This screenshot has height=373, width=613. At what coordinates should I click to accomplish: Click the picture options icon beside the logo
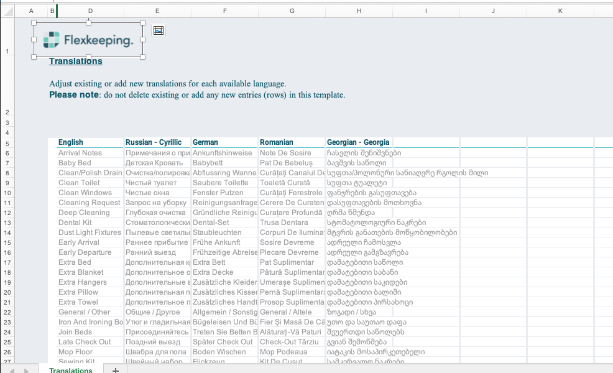[x=159, y=30]
